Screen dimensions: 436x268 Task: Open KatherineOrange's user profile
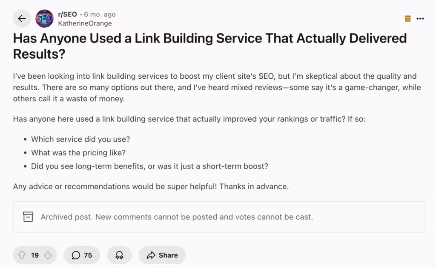(x=85, y=23)
